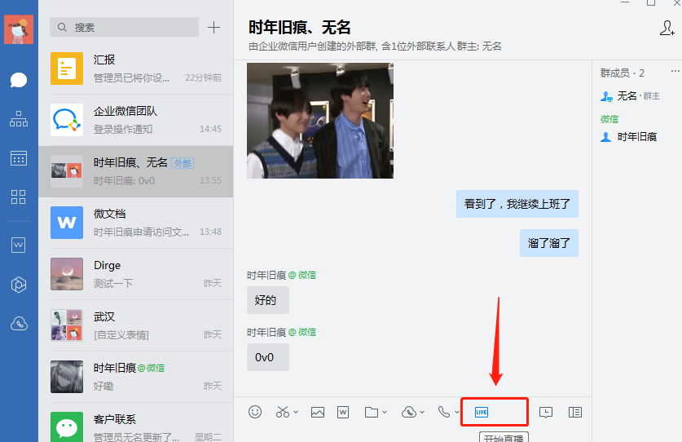Screen dimensions: 682x442
Task: Click the Dirge sunset avatar
Action: 67,274
